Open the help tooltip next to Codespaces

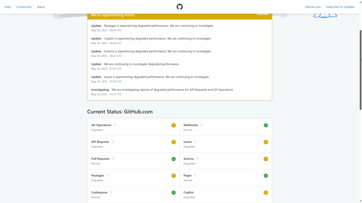111,192
